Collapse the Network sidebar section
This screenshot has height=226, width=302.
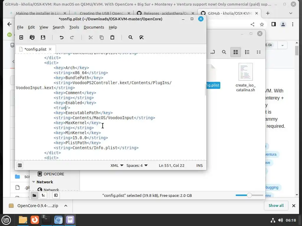tap(34, 182)
